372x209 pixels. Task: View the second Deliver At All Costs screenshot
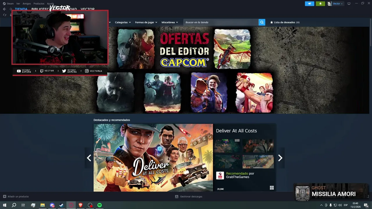tap(258, 146)
